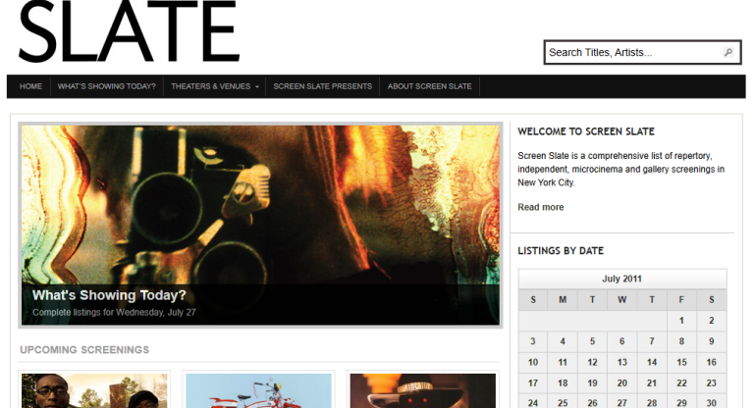Choose July 20 in listings calendar

(621, 383)
